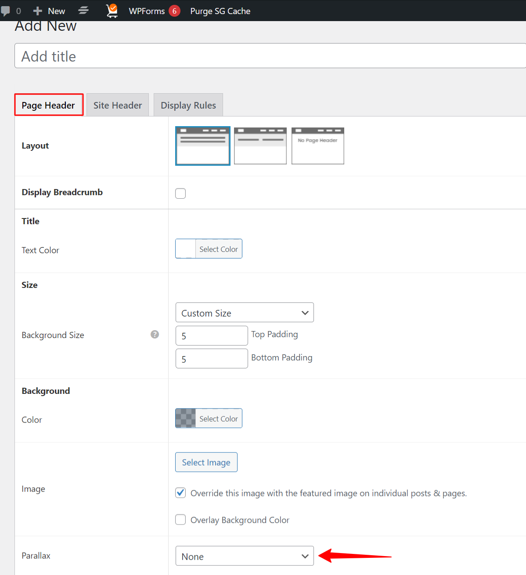Click the Add title input field
The height and width of the screenshot is (575, 526).
pyautogui.click(x=270, y=56)
